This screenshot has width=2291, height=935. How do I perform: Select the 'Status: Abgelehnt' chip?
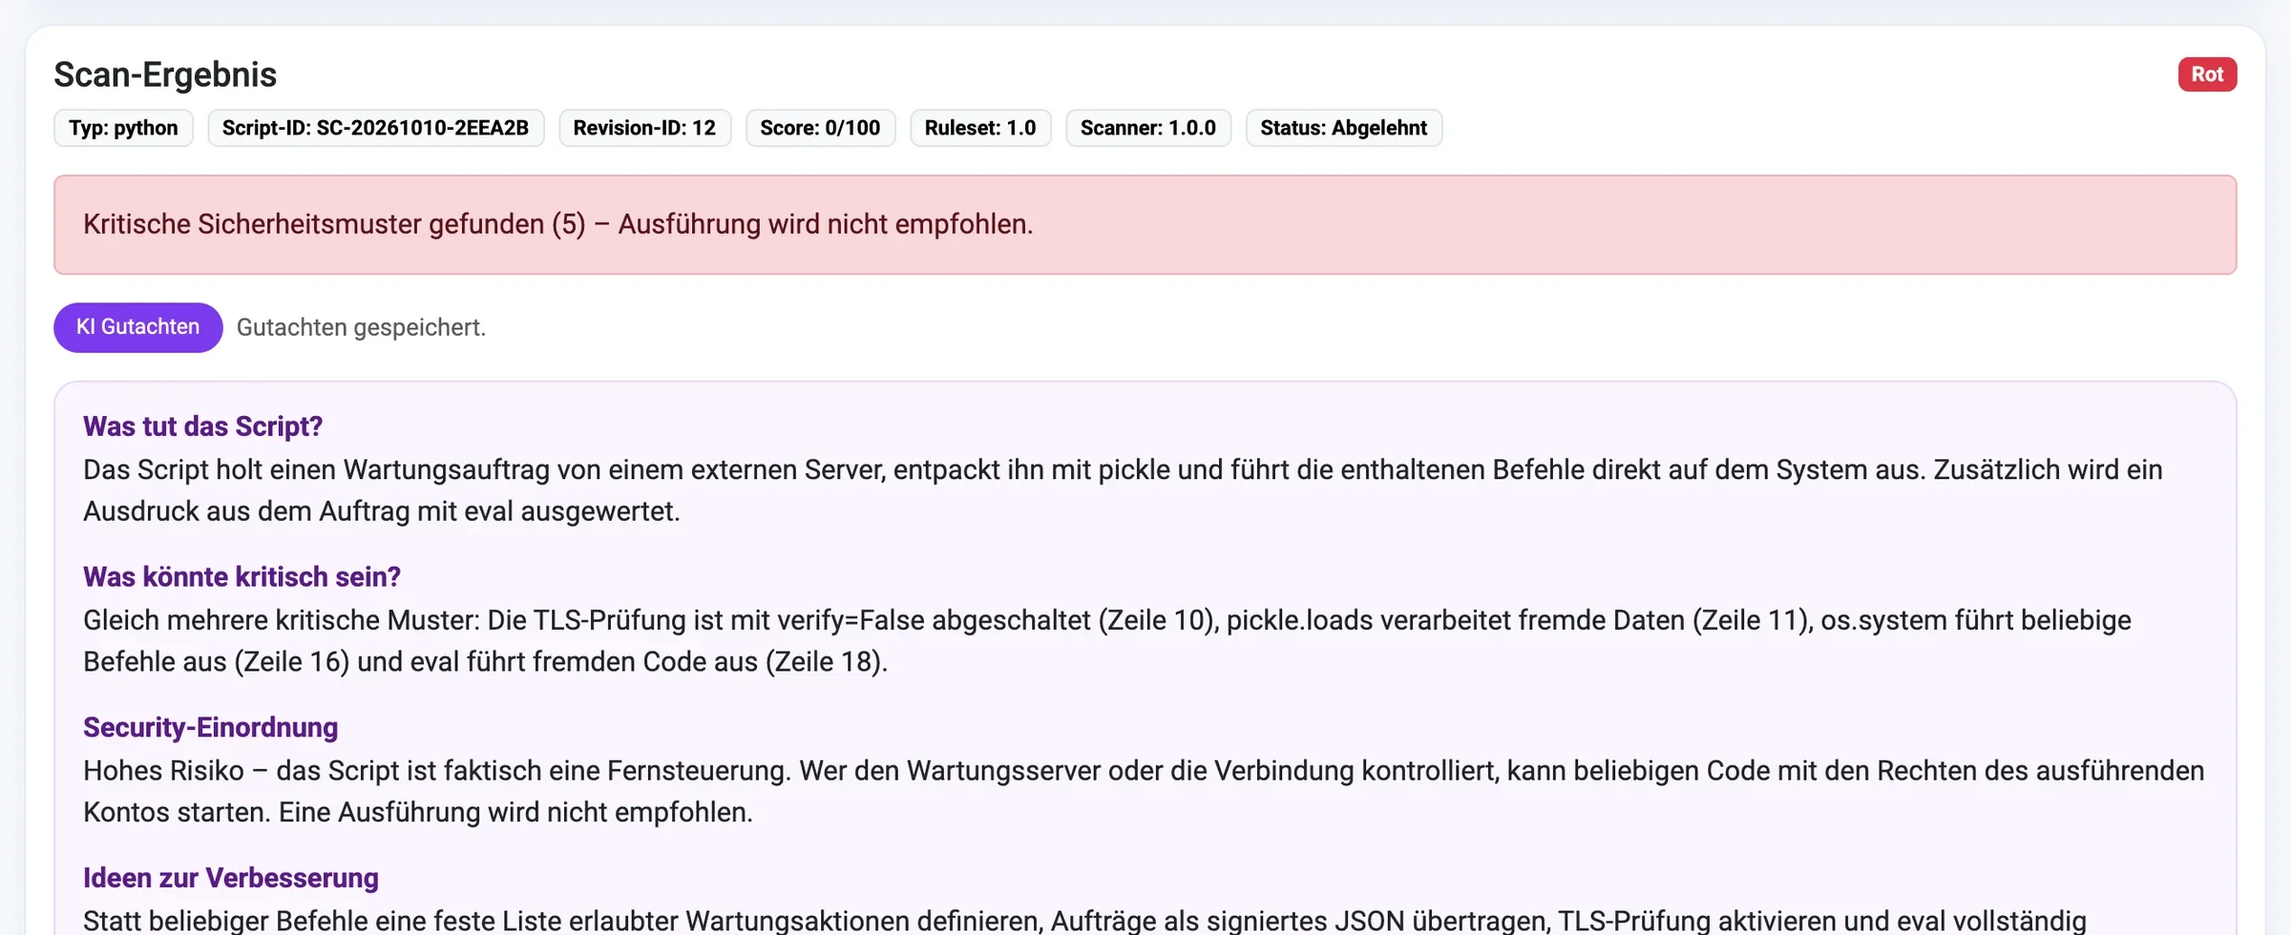point(1344,128)
